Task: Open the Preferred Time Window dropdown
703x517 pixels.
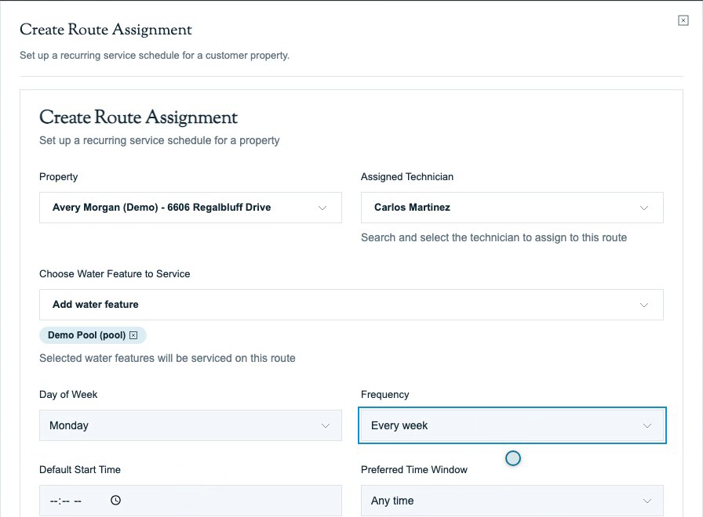Action: (x=512, y=501)
